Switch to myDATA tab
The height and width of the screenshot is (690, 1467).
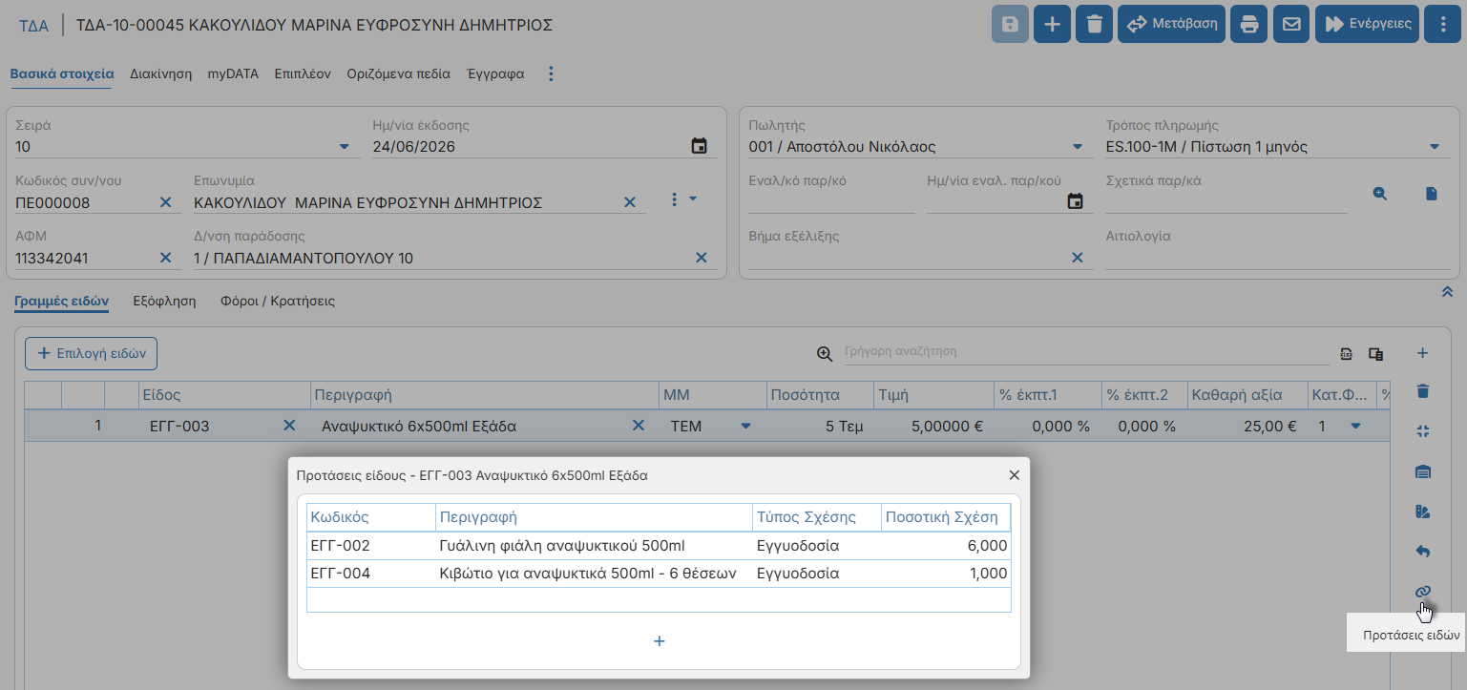pos(233,73)
